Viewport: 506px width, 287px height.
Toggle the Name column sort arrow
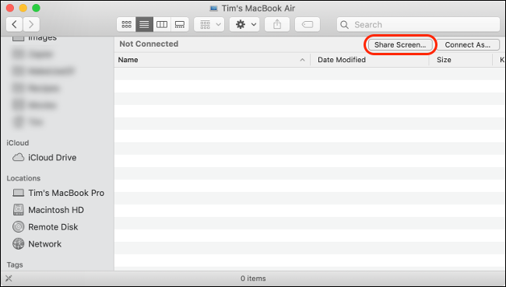302,60
